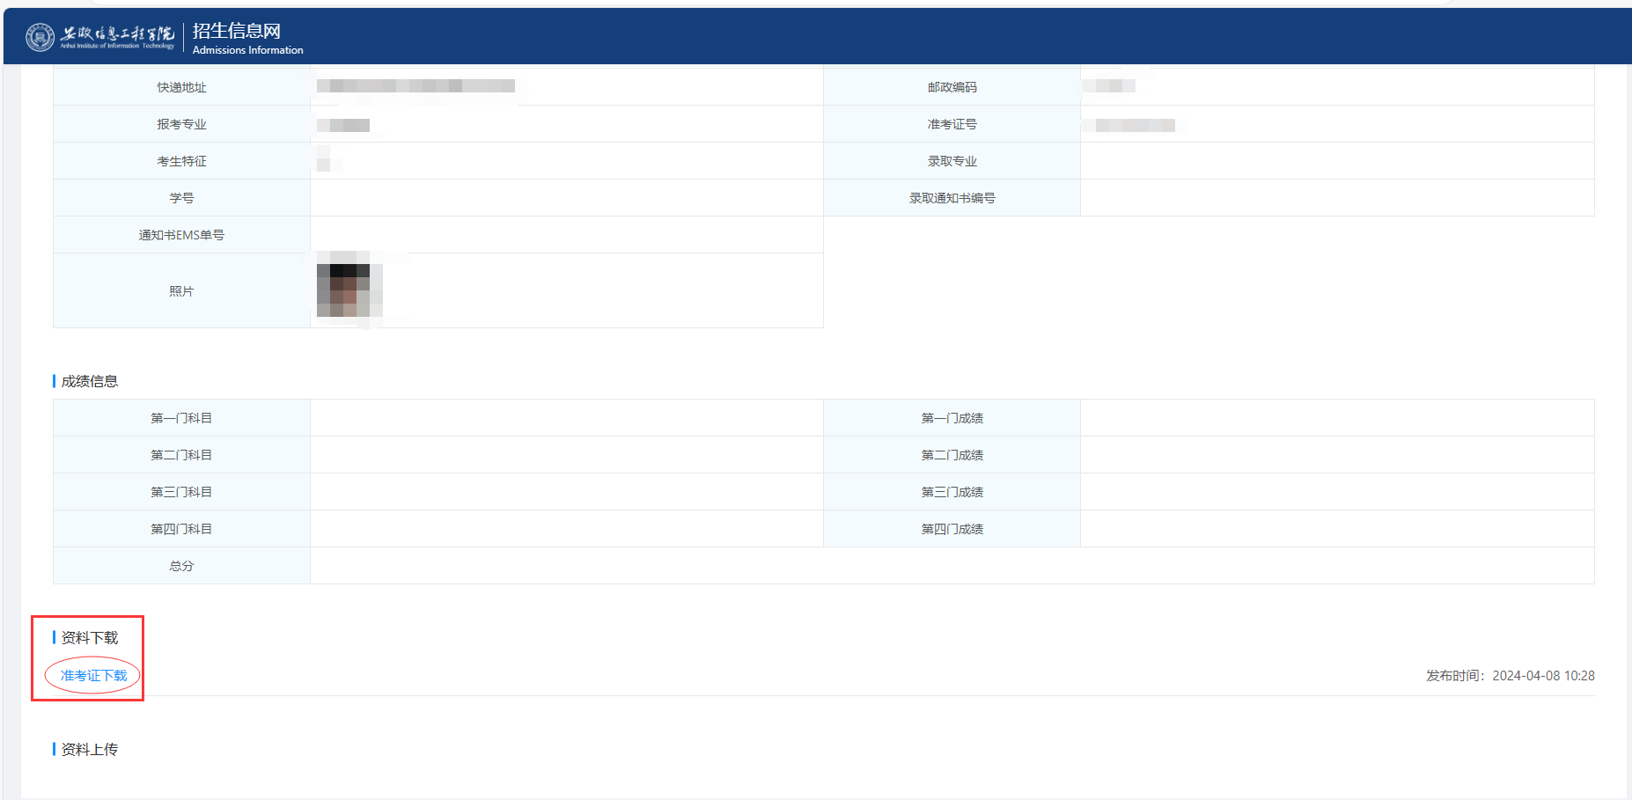The image size is (1632, 800).
Task: Click the 资料上传 section heading
Action: click(x=89, y=749)
